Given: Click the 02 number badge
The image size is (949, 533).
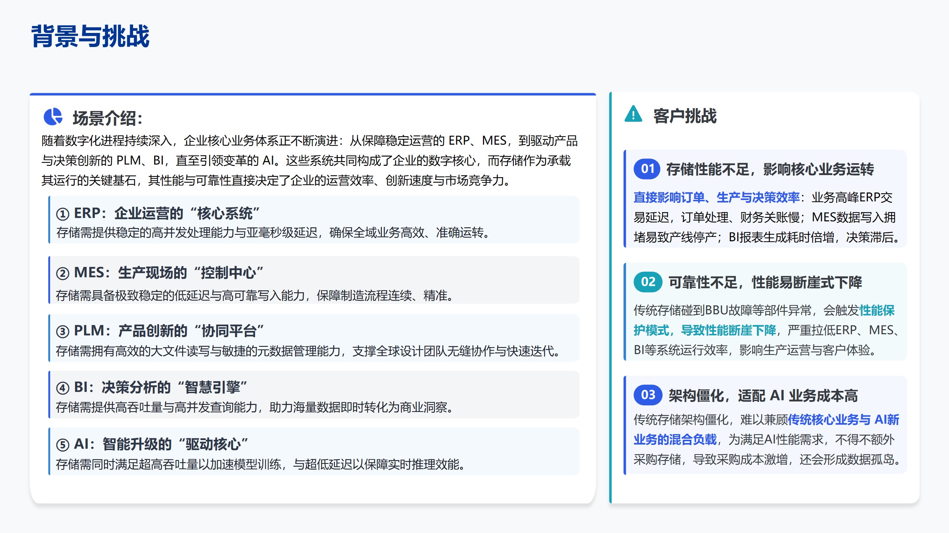Looking at the screenshot, I should point(648,282).
